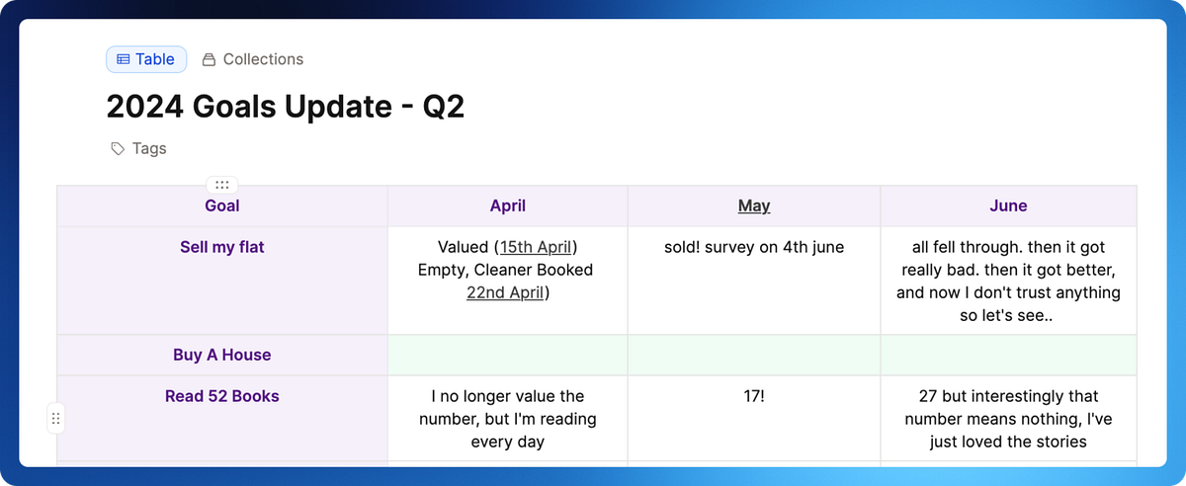This screenshot has height=486, width=1186.
Task: Click the table icon in Table tab
Action: (x=124, y=59)
